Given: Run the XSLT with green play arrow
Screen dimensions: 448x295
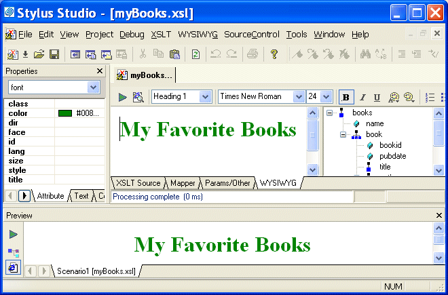Looking at the screenshot, I should tap(123, 97).
